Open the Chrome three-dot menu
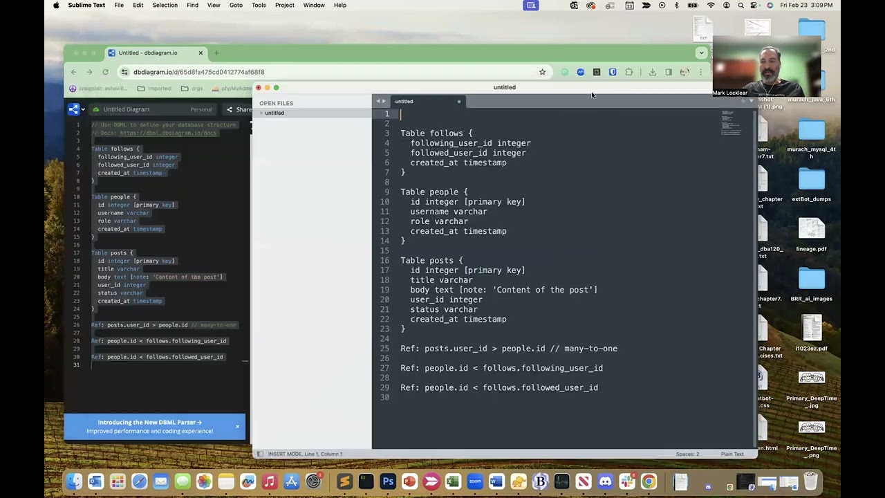The image size is (885, 498). coord(700,72)
